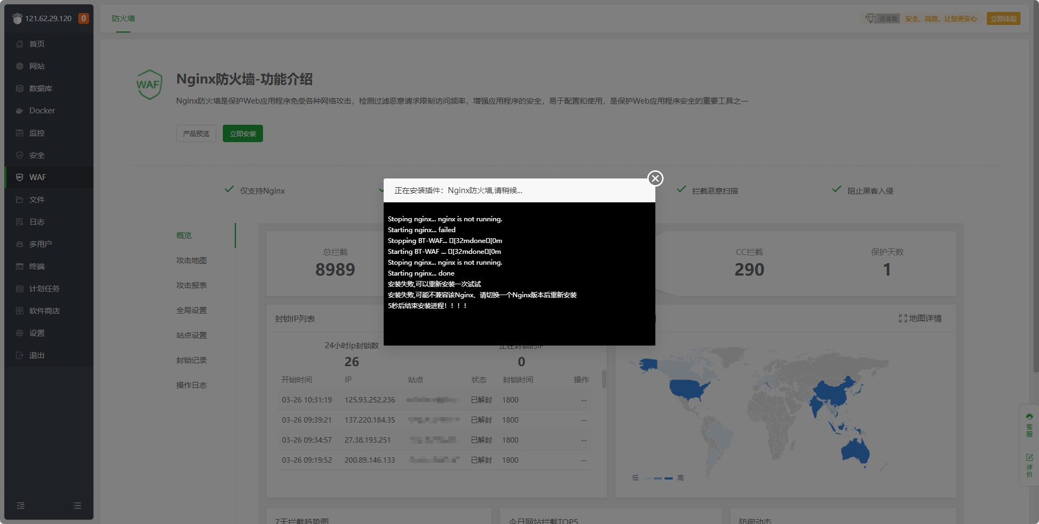This screenshot has width=1039, height=524.
Task: Click the green 立即安装 button
Action: click(x=243, y=133)
